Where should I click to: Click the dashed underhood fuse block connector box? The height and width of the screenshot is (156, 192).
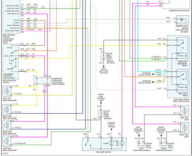[x=43, y=81]
